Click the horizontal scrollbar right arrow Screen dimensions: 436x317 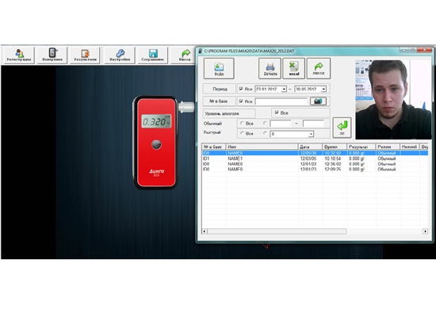coord(425,231)
